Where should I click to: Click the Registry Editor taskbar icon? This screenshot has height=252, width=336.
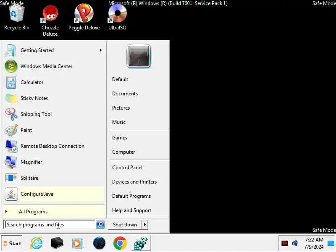tap(141, 243)
